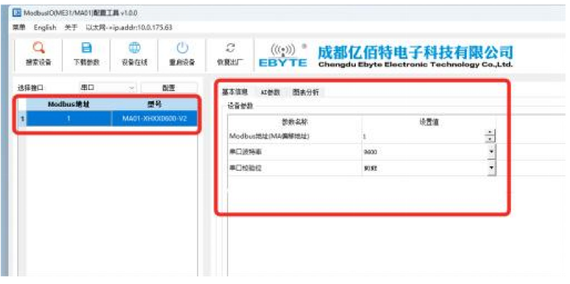Viewport: 570px width, 284px height.
Task: Click the Restart Device (重启设备) power icon
Action: point(182,48)
